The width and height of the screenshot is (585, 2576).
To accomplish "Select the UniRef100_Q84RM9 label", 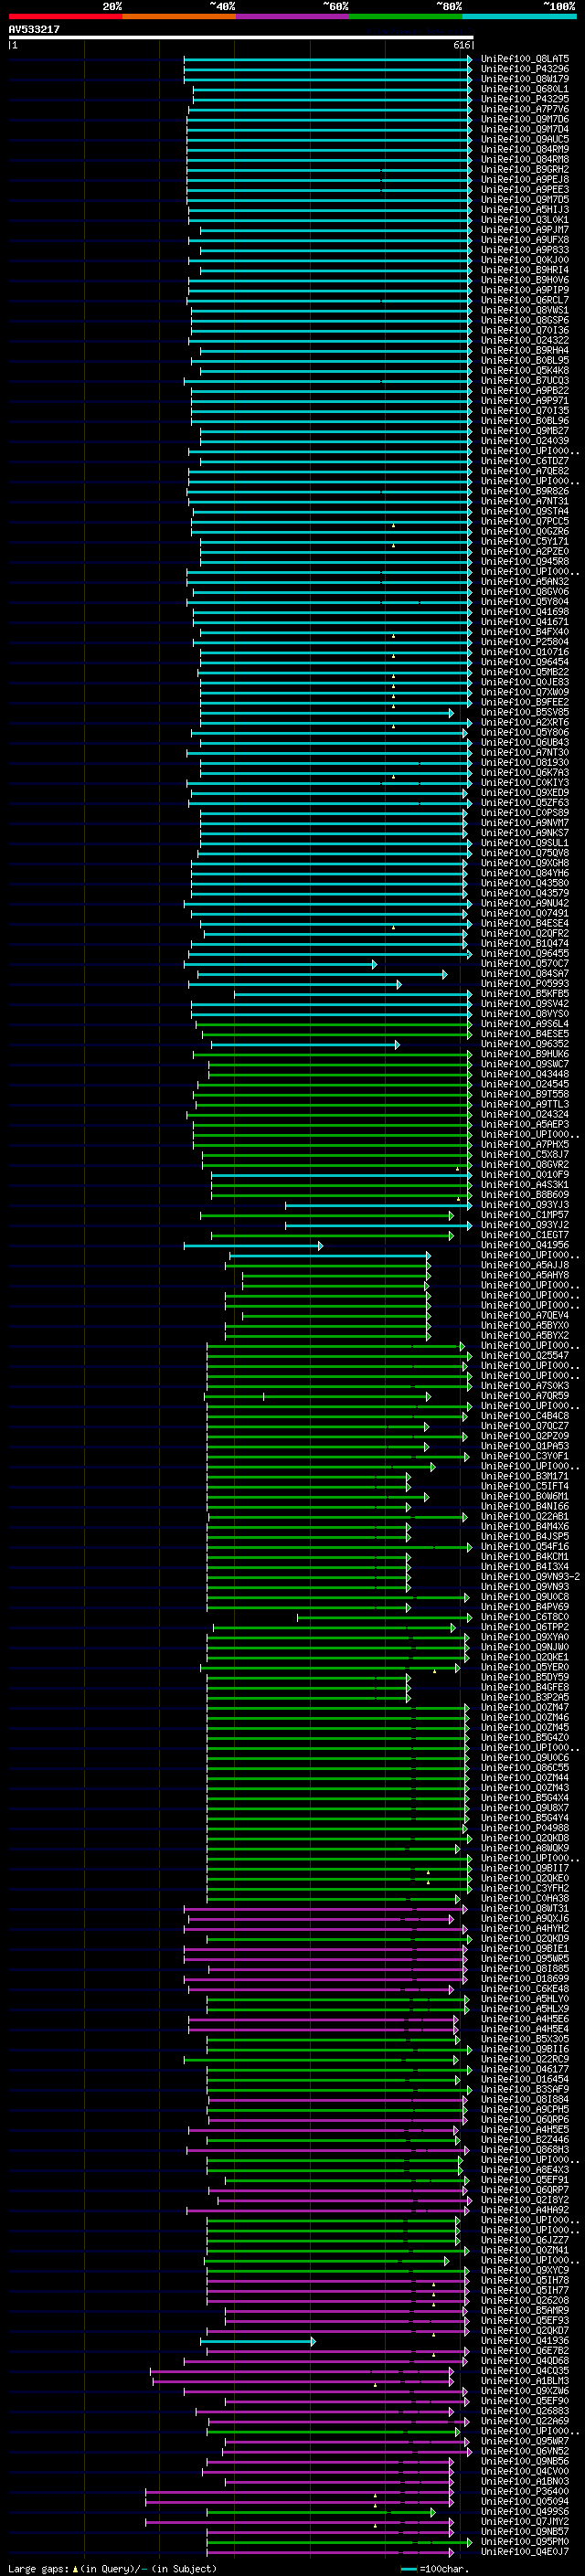I will pos(525,149).
